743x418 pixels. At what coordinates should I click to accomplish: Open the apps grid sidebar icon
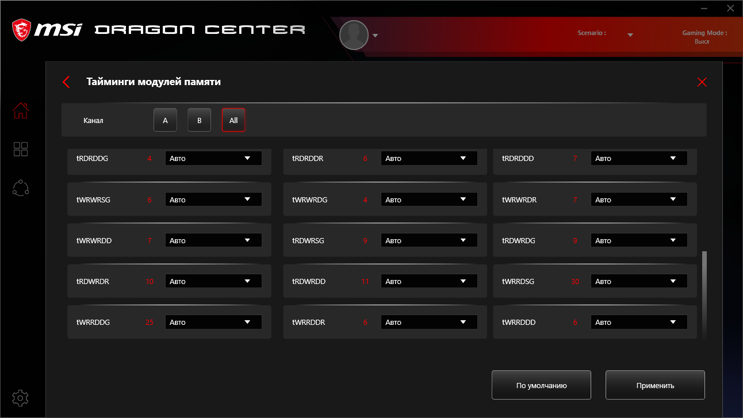pyautogui.click(x=21, y=149)
